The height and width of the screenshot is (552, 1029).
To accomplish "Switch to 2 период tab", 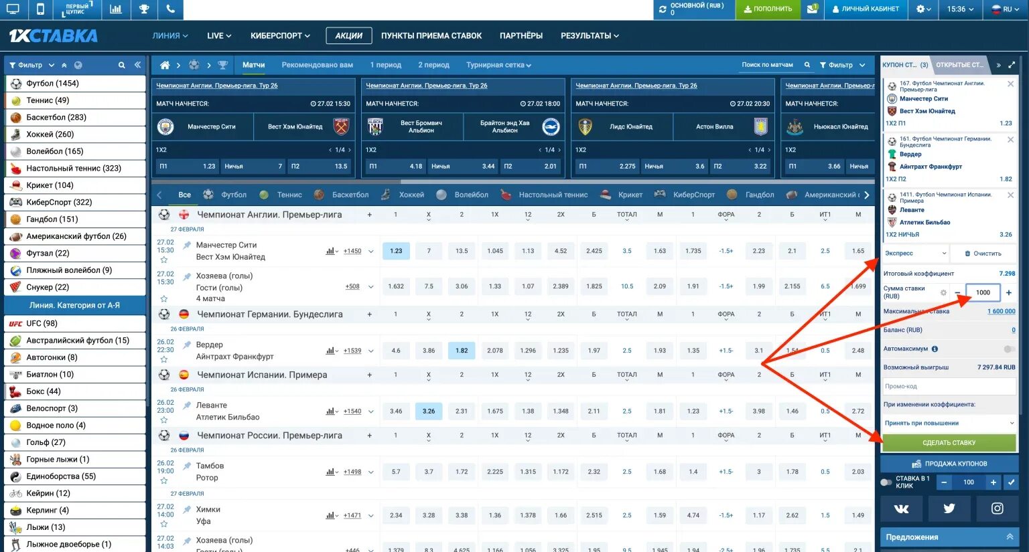I will coord(433,65).
